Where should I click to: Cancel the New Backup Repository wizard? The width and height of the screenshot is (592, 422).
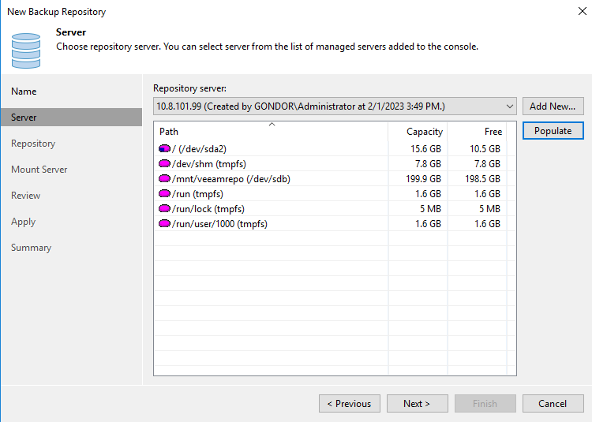click(553, 404)
